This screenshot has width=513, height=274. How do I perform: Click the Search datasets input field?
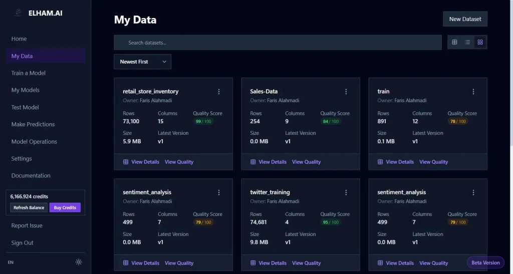click(x=278, y=43)
